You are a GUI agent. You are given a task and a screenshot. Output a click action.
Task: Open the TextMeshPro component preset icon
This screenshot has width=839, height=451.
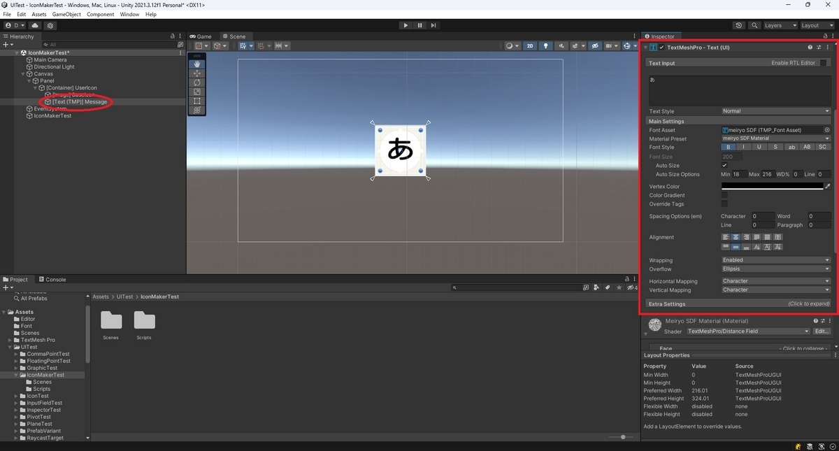click(x=819, y=48)
